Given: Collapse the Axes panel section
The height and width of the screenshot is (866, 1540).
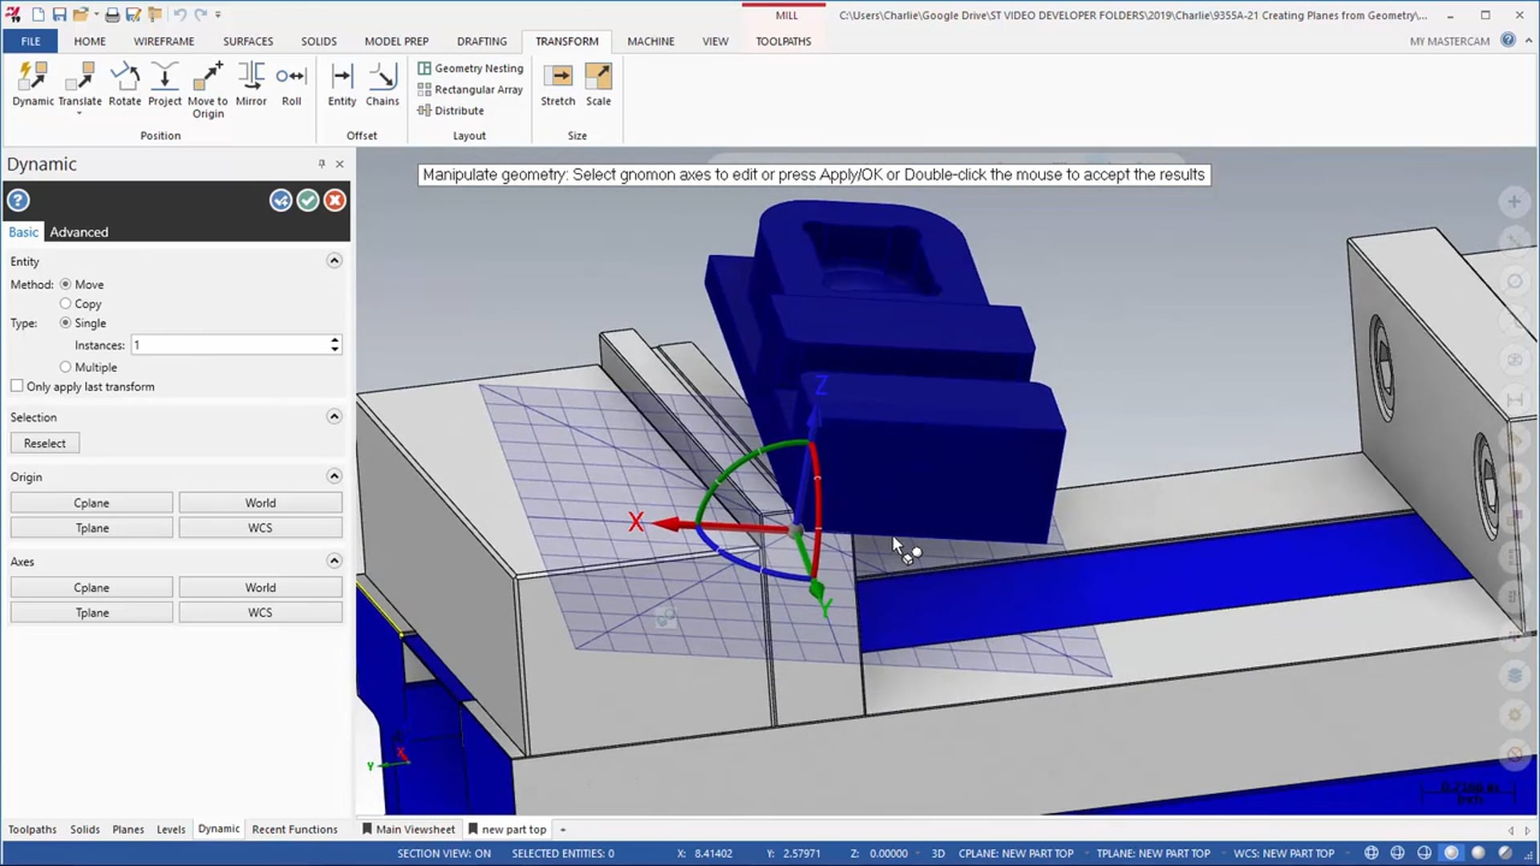Looking at the screenshot, I should [x=334, y=560].
